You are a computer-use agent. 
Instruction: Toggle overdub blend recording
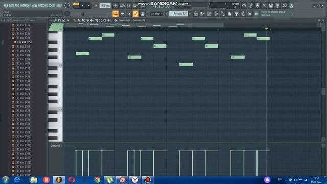(x=135, y=6)
